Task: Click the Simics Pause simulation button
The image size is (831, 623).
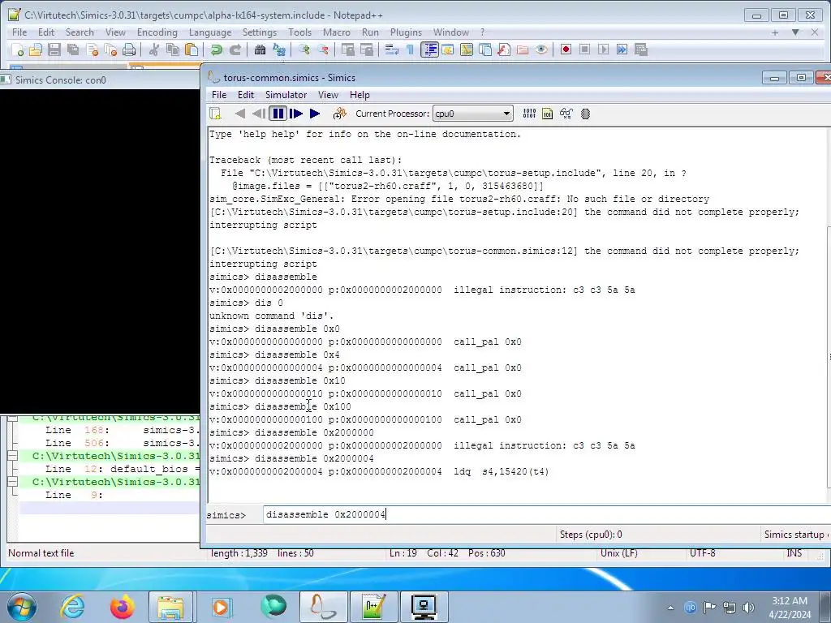Action: coord(278,114)
